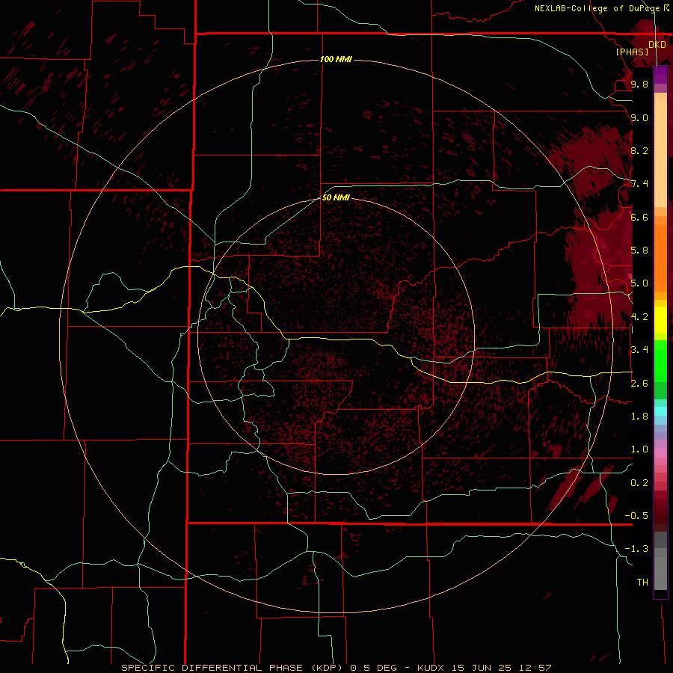Viewport: 673px width, 673px height.
Task: Click the 0.5 DEG elevation text in footer
Action: click(372, 668)
